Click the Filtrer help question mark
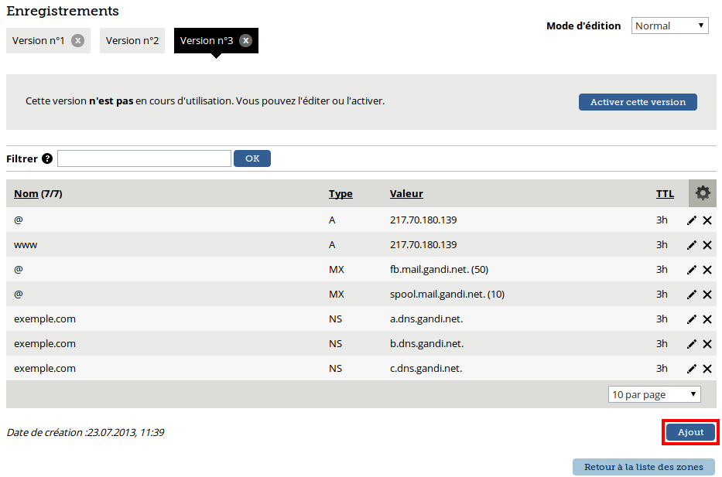This screenshot has height=477, width=722. [x=47, y=158]
